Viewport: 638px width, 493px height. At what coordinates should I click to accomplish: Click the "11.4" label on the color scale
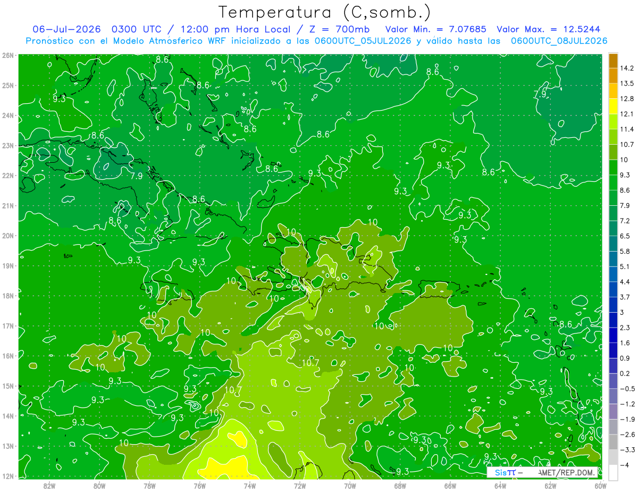coord(627,129)
